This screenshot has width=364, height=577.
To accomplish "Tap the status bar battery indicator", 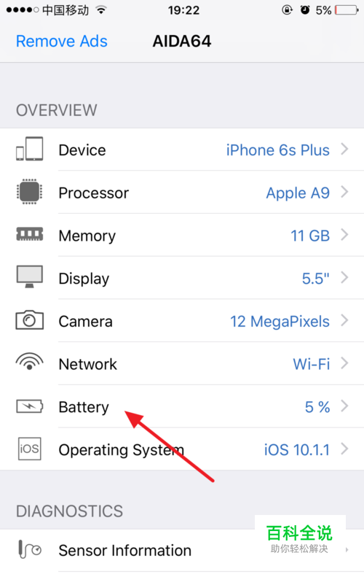I will pyautogui.click(x=347, y=10).
